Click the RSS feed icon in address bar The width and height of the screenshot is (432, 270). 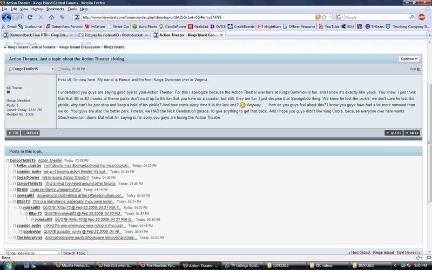(318, 17)
